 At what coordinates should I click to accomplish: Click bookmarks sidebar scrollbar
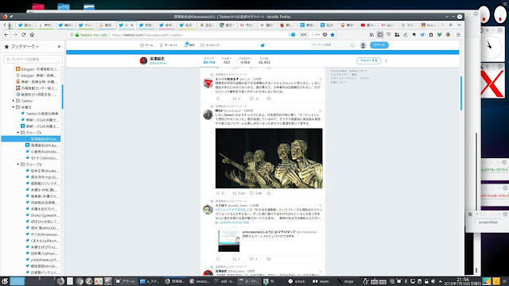(62, 97)
